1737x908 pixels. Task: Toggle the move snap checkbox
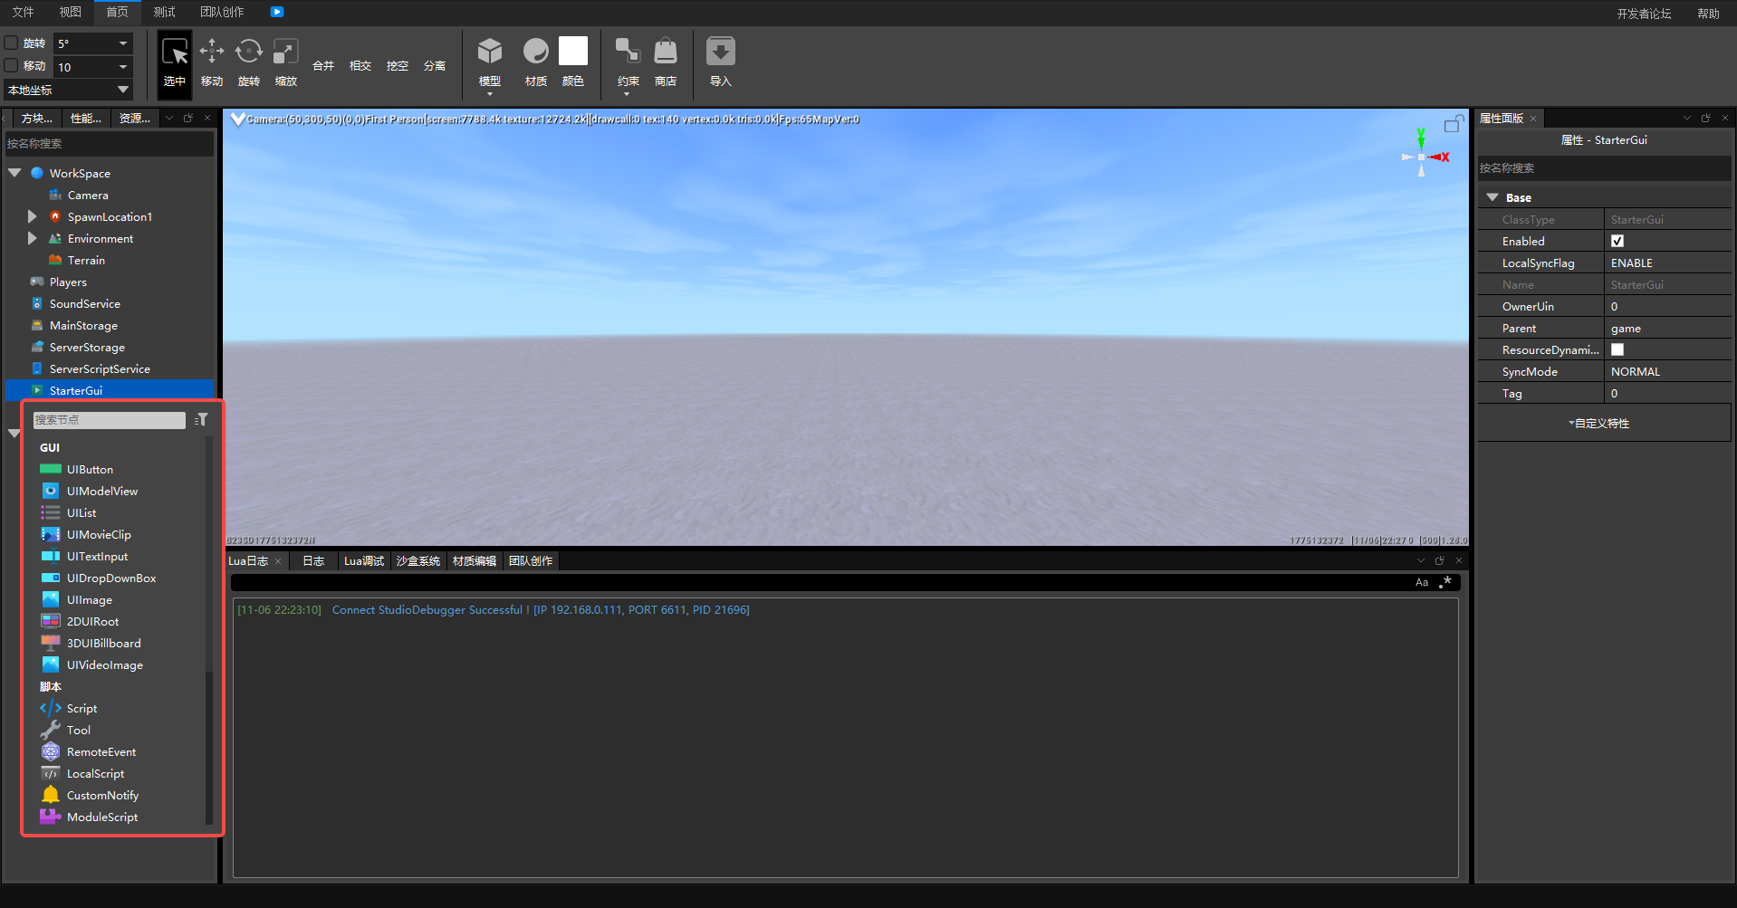click(12, 65)
